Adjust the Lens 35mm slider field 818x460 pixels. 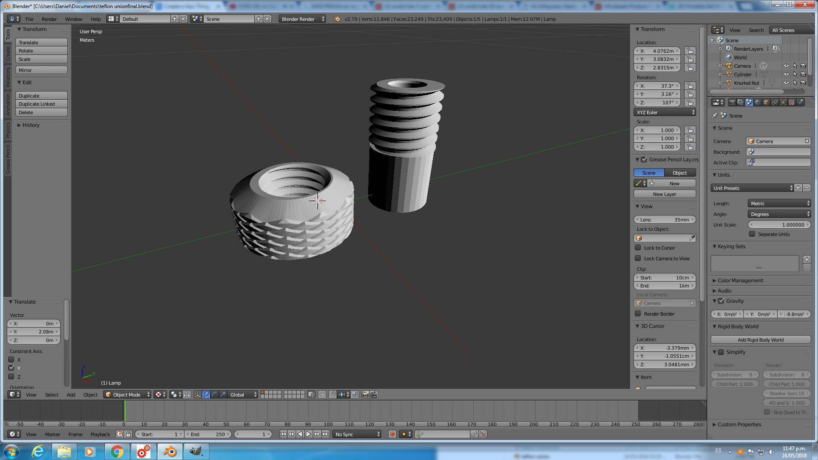(x=665, y=220)
